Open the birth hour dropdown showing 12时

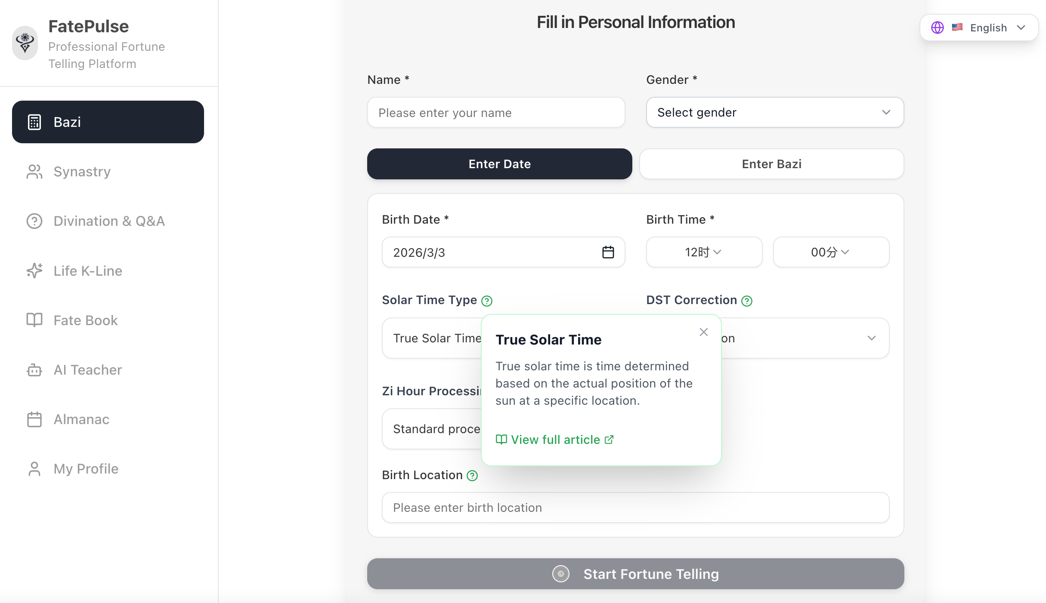click(704, 252)
